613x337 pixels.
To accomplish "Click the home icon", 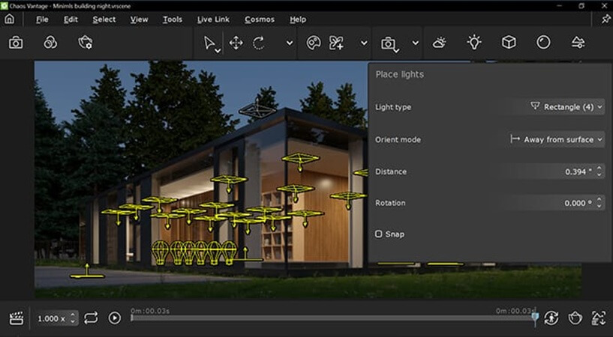I will (x=9, y=19).
